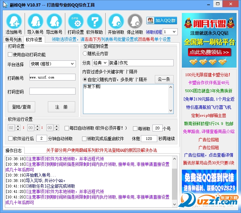This screenshot has height=213, width=241.
Task: Toggle the 每领取 checkbox
Action: tap(135, 128)
